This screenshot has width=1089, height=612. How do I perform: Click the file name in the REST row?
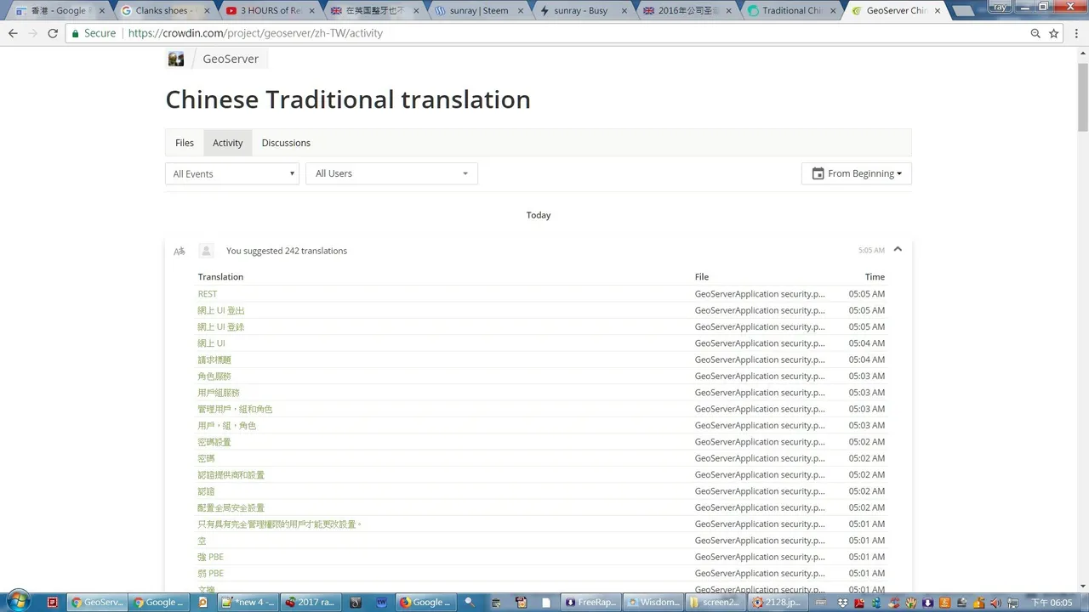760,294
